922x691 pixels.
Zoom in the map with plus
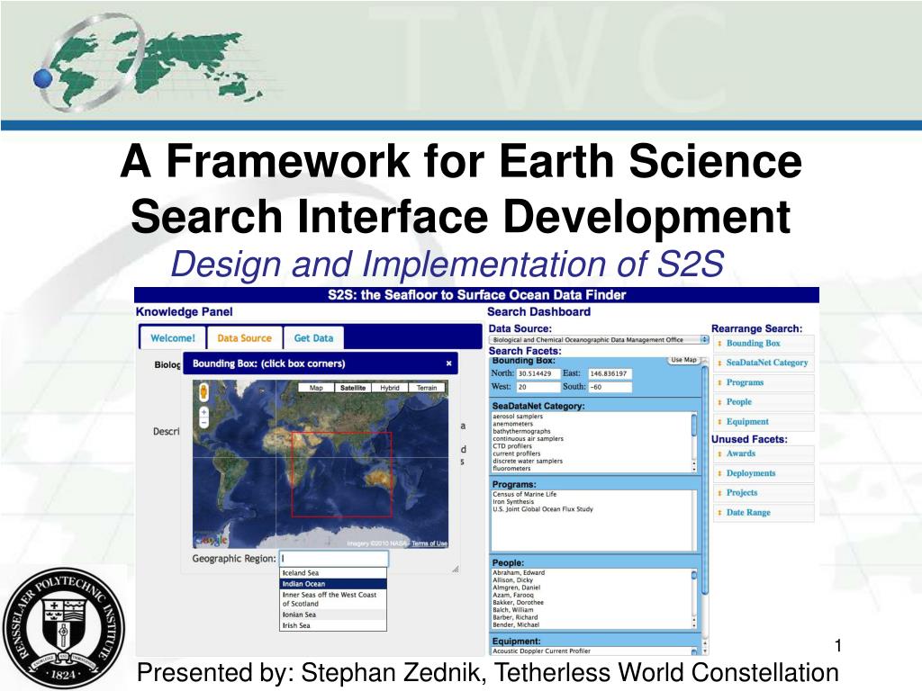[203, 412]
